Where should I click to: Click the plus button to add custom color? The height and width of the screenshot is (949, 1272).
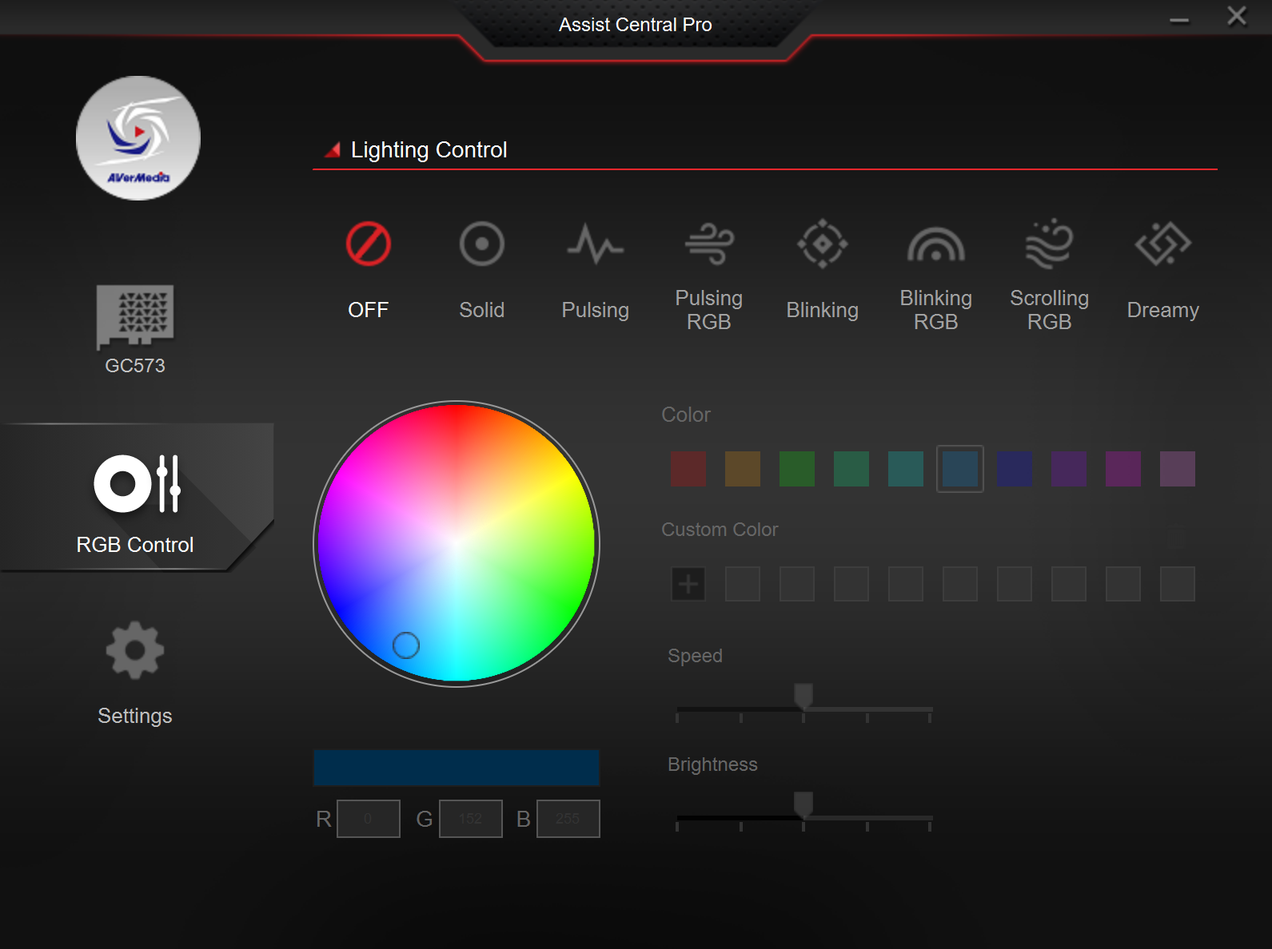tap(688, 584)
